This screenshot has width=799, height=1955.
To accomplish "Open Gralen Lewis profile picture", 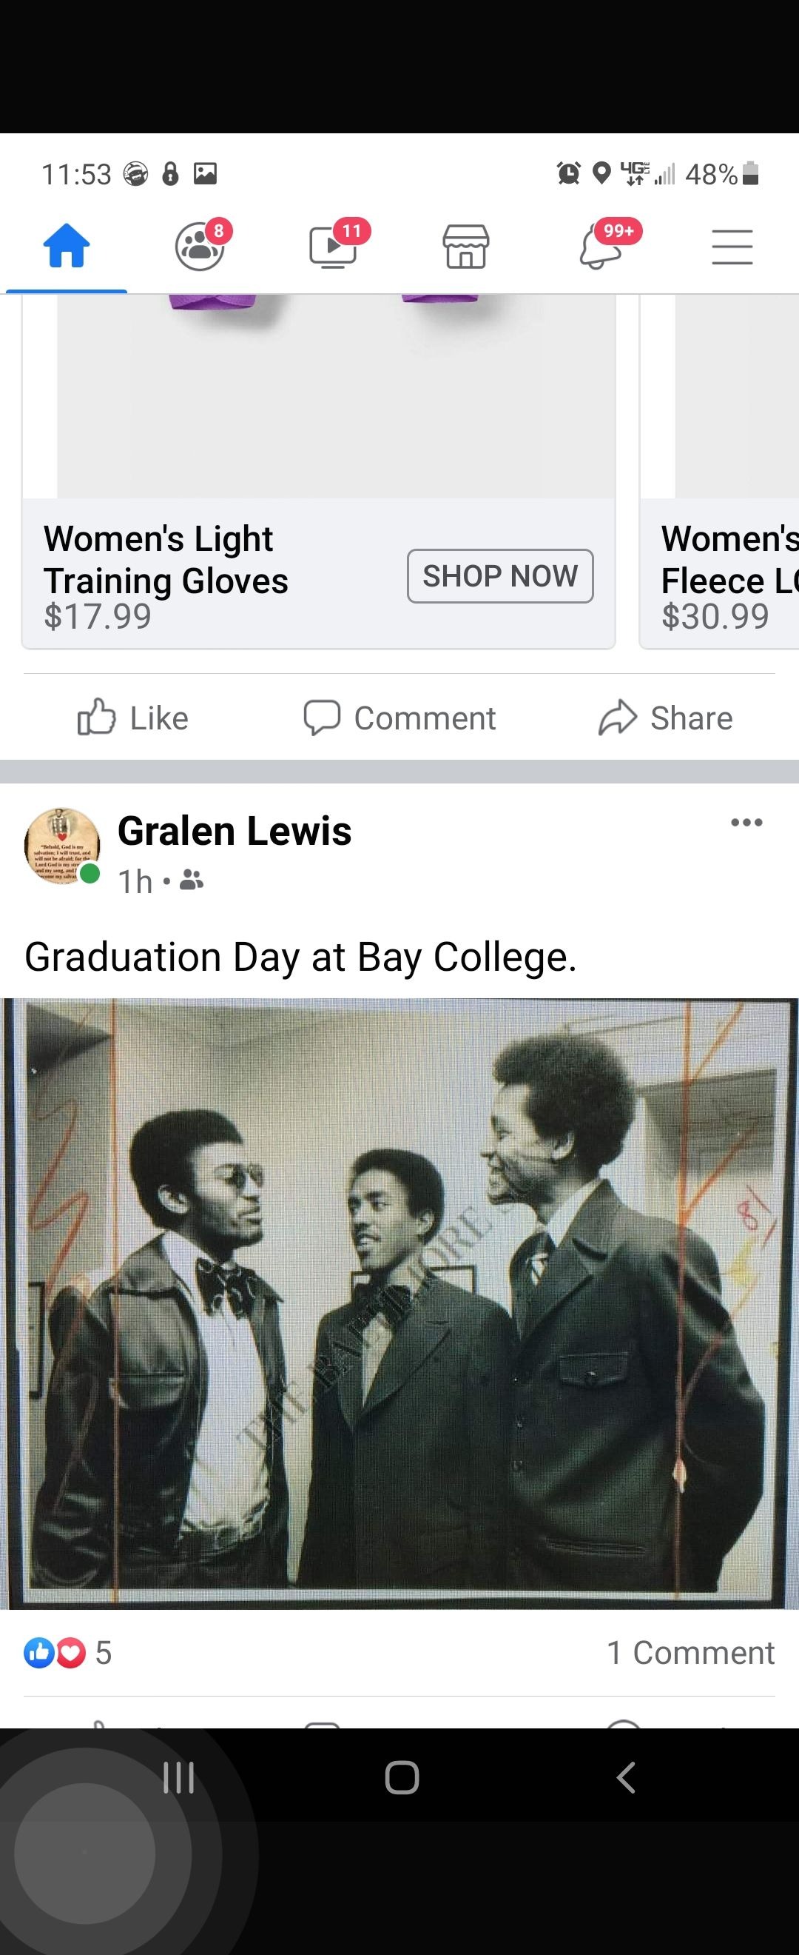I will [x=62, y=847].
